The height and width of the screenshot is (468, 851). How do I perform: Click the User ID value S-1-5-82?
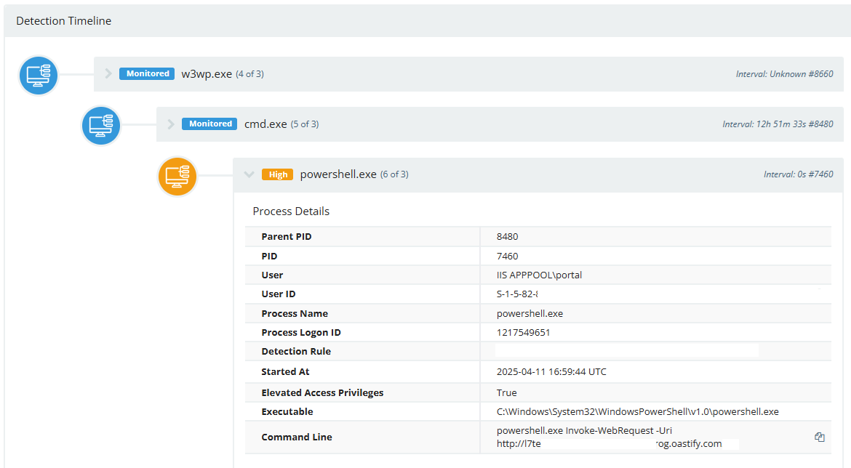[x=517, y=294]
